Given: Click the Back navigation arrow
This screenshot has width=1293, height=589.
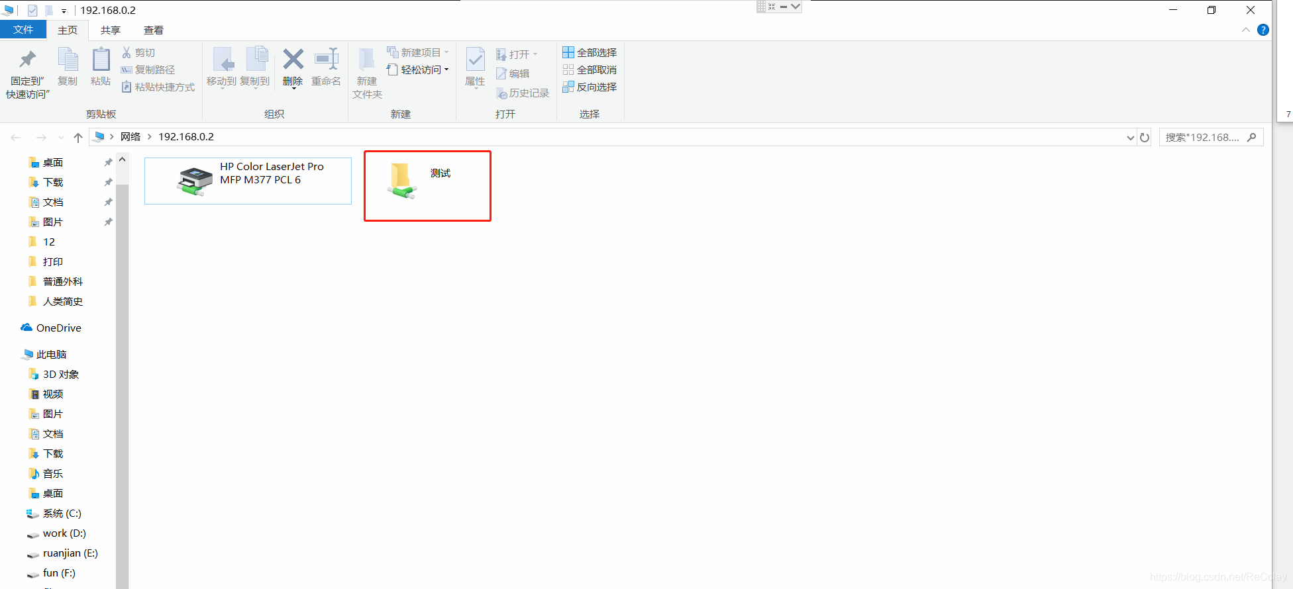Looking at the screenshot, I should point(16,138).
